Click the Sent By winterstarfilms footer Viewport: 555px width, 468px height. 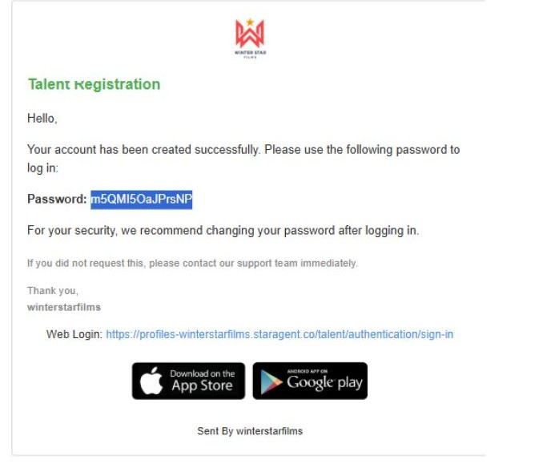tap(250, 431)
